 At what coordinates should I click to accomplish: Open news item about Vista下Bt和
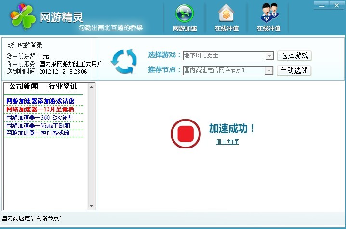coord(38,125)
